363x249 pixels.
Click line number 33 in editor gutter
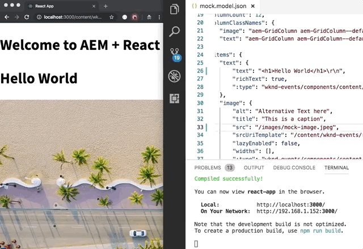200,127
